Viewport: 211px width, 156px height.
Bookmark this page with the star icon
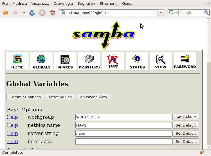(154, 13)
